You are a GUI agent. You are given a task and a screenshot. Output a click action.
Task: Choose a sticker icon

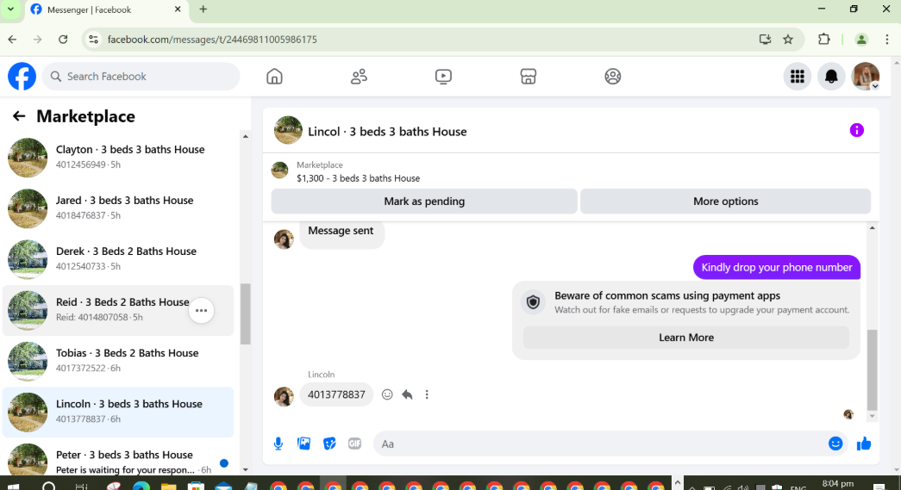329,443
